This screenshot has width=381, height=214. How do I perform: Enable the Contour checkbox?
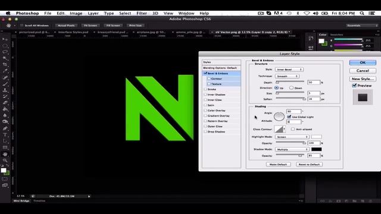click(209, 78)
